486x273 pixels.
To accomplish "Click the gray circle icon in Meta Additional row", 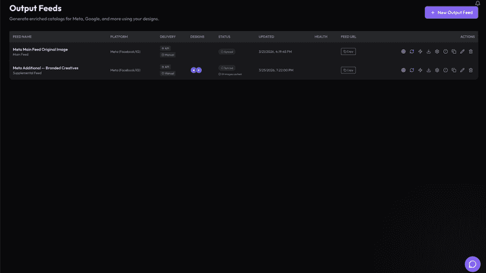I will 403,70.
